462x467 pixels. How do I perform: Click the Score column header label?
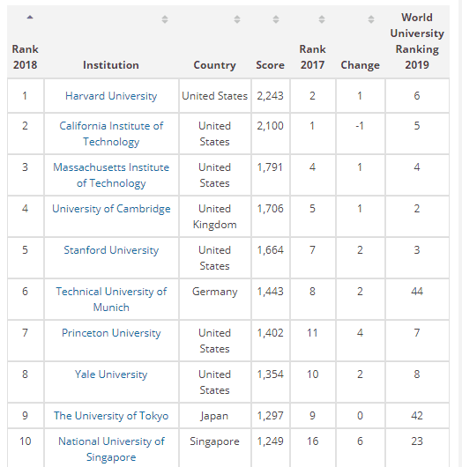pyautogui.click(x=271, y=65)
